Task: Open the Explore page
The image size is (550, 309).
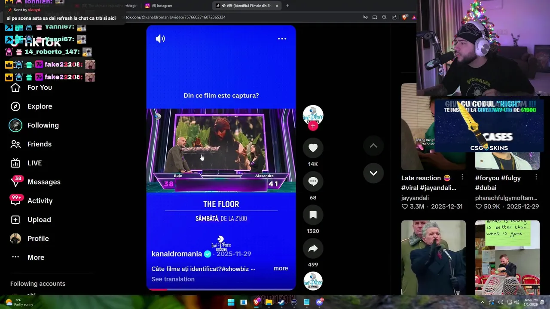Action: pos(40,106)
